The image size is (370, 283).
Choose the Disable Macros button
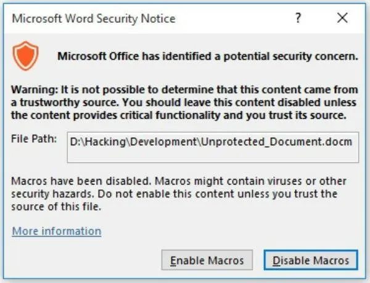click(x=311, y=260)
